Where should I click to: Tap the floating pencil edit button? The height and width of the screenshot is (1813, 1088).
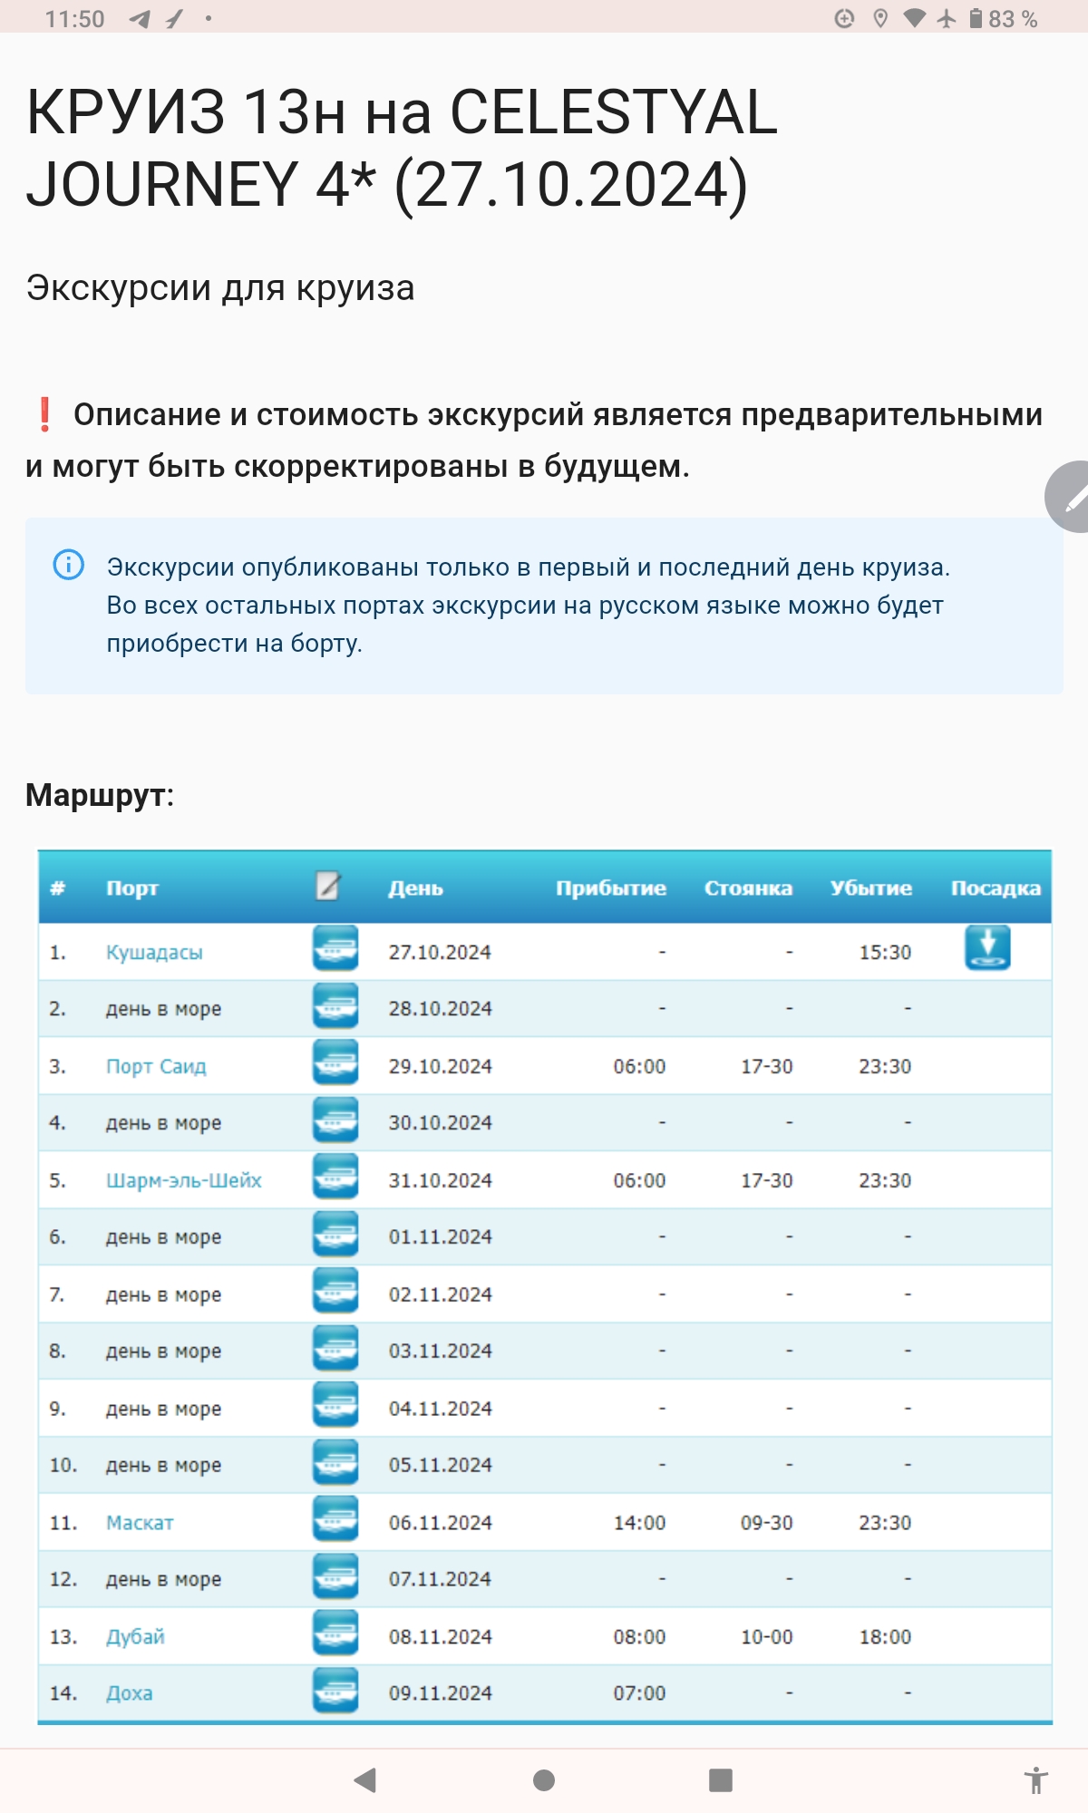(1070, 497)
